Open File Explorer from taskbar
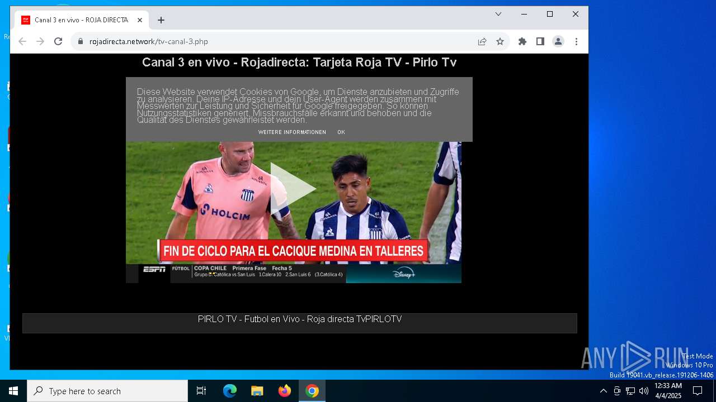716x402 pixels. click(257, 391)
